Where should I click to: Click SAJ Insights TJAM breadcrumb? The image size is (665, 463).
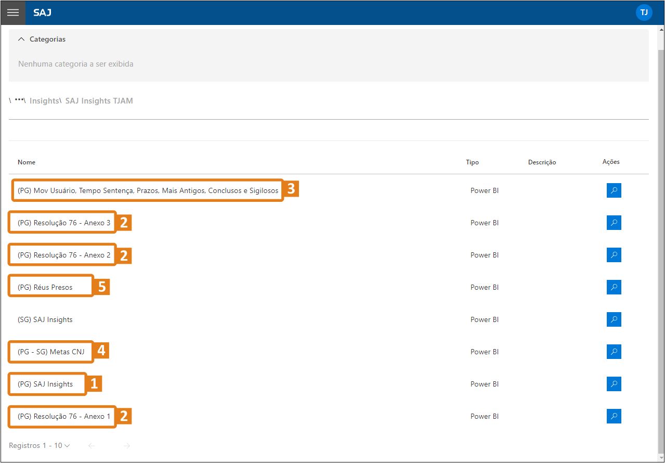click(99, 101)
